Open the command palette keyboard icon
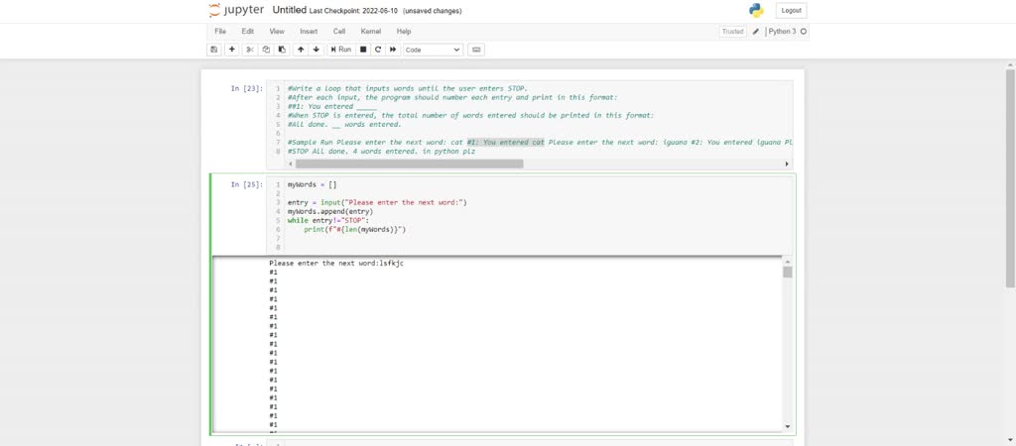The width and height of the screenshot is (1016, 446). point(476,50)
